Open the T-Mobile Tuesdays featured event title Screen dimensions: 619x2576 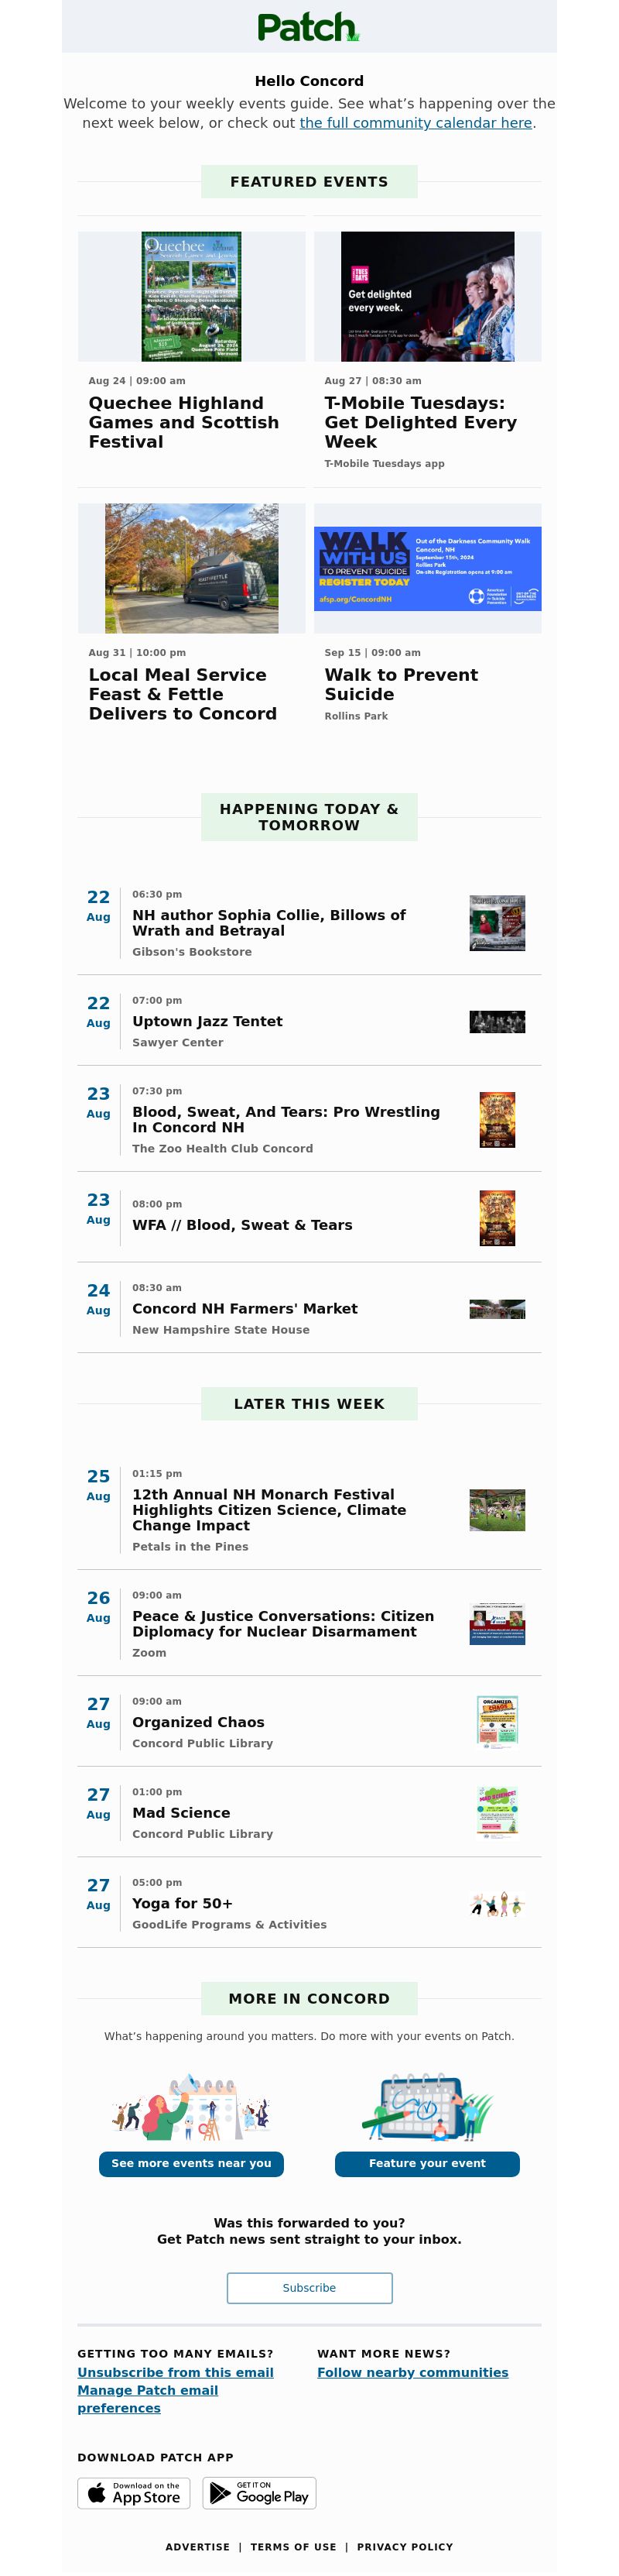(420, 422)
